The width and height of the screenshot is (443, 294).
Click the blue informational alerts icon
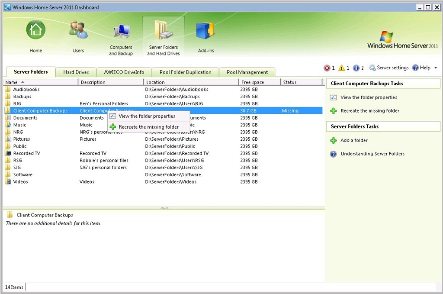coord(356,68)
